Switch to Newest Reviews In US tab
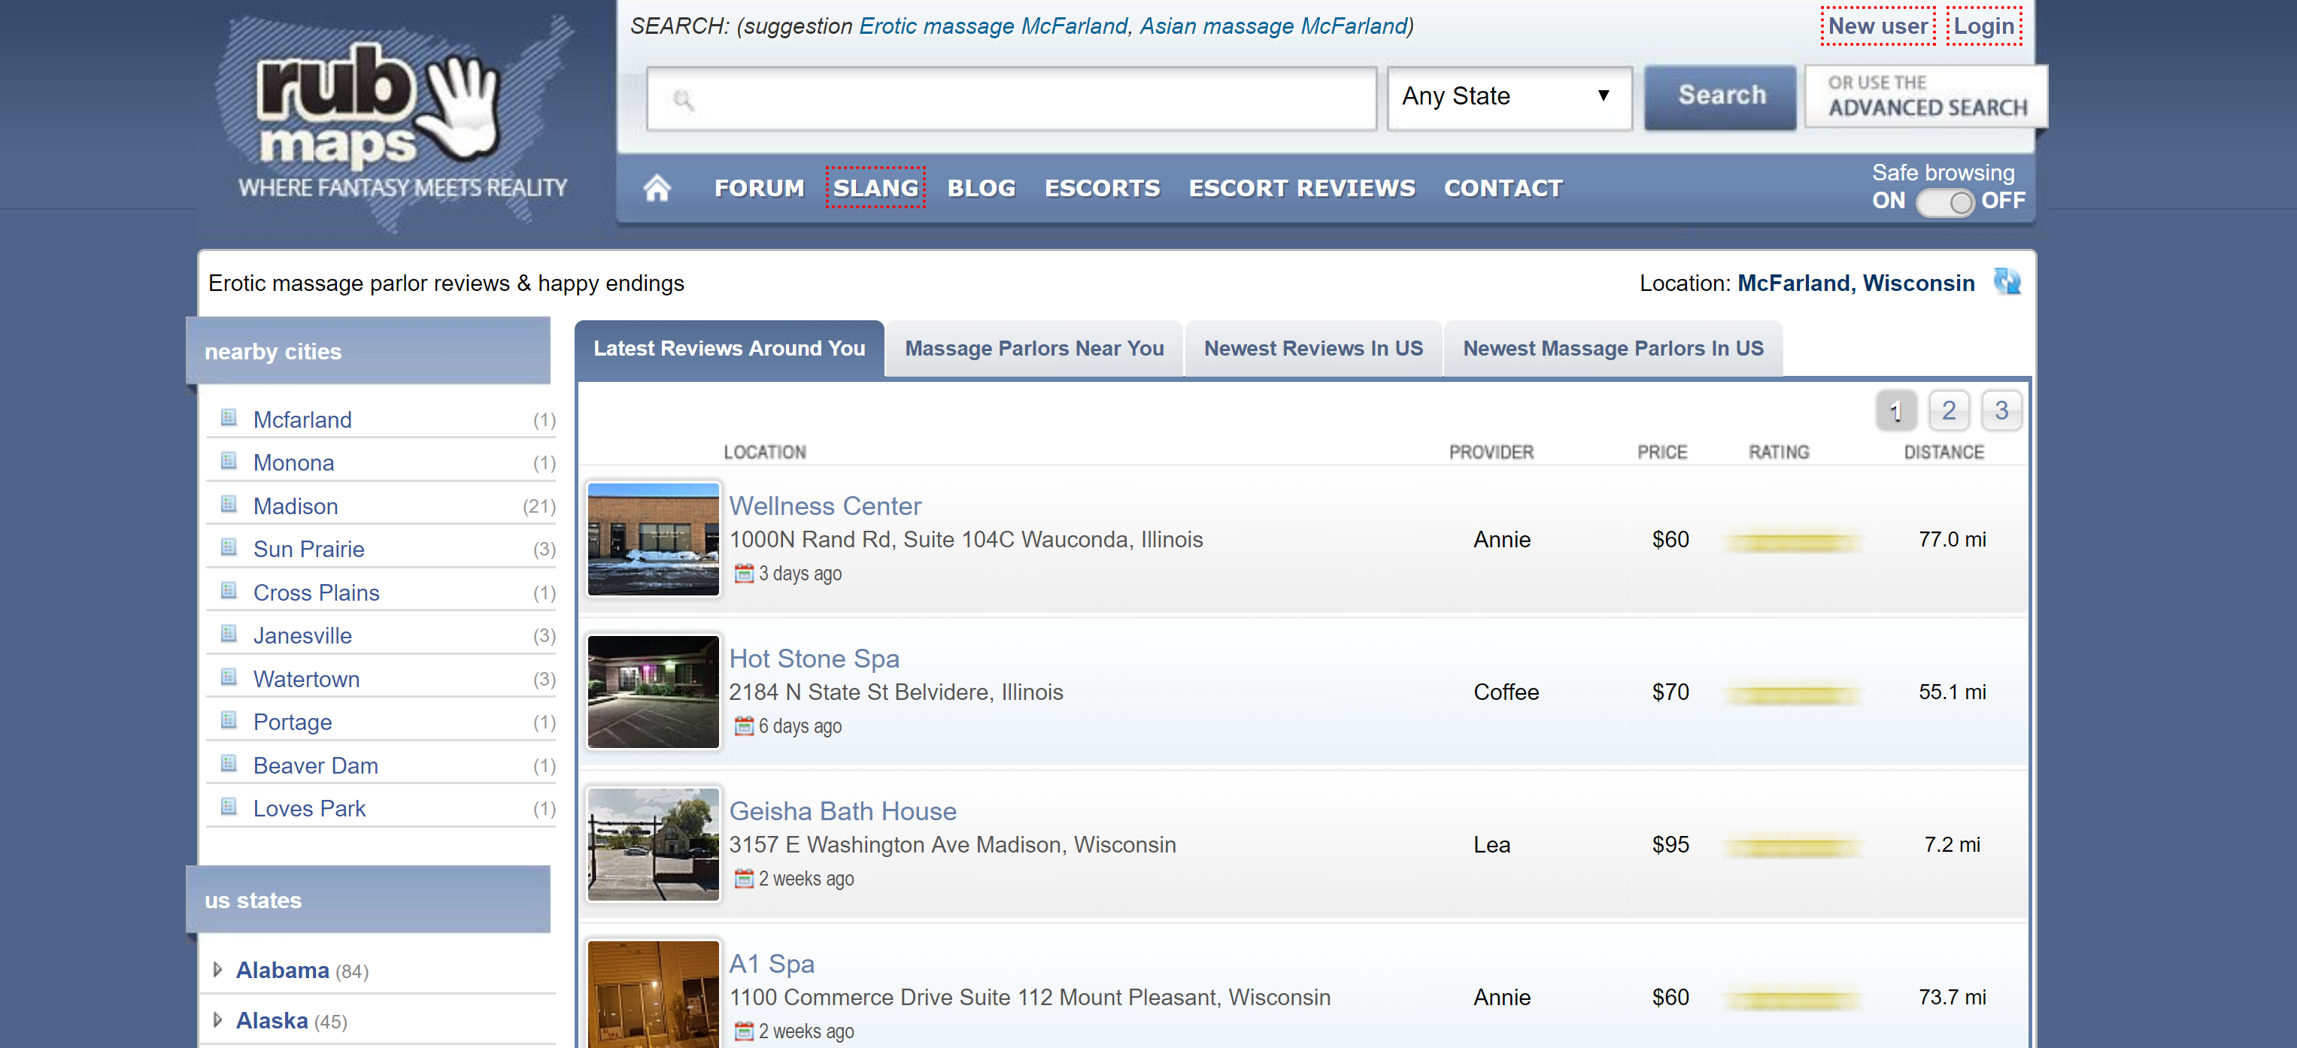2297x1048 pixels. pos(1313,348)
